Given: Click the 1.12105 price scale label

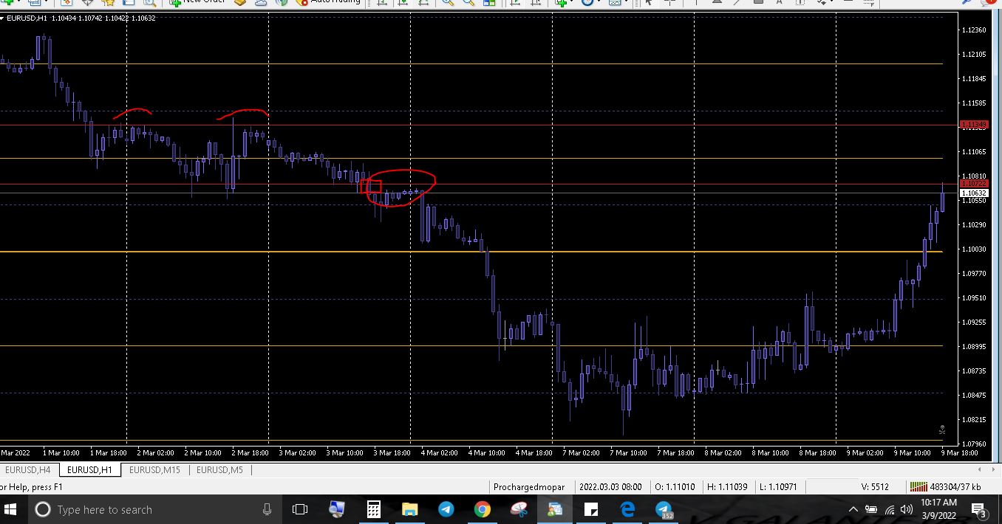Looking at the screenshot, I should [974, 54].
